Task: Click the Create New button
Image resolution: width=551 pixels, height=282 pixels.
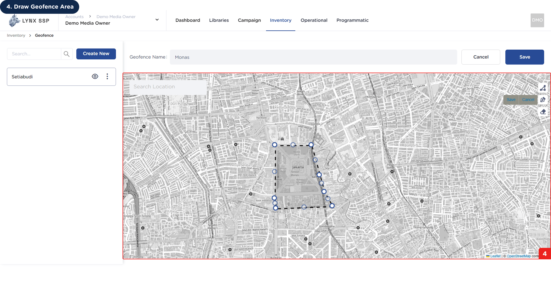Action: (x=96, y=54)
